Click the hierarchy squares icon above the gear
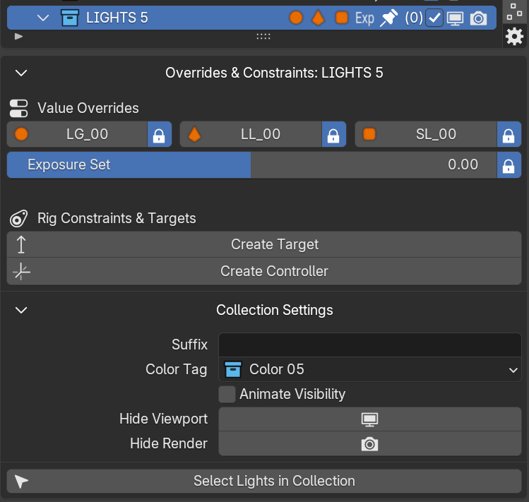 pos(514,11)
